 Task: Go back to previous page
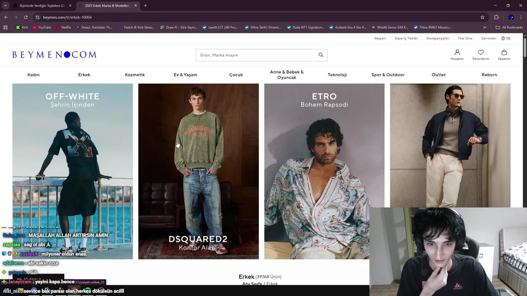click(x=6, y=17)
